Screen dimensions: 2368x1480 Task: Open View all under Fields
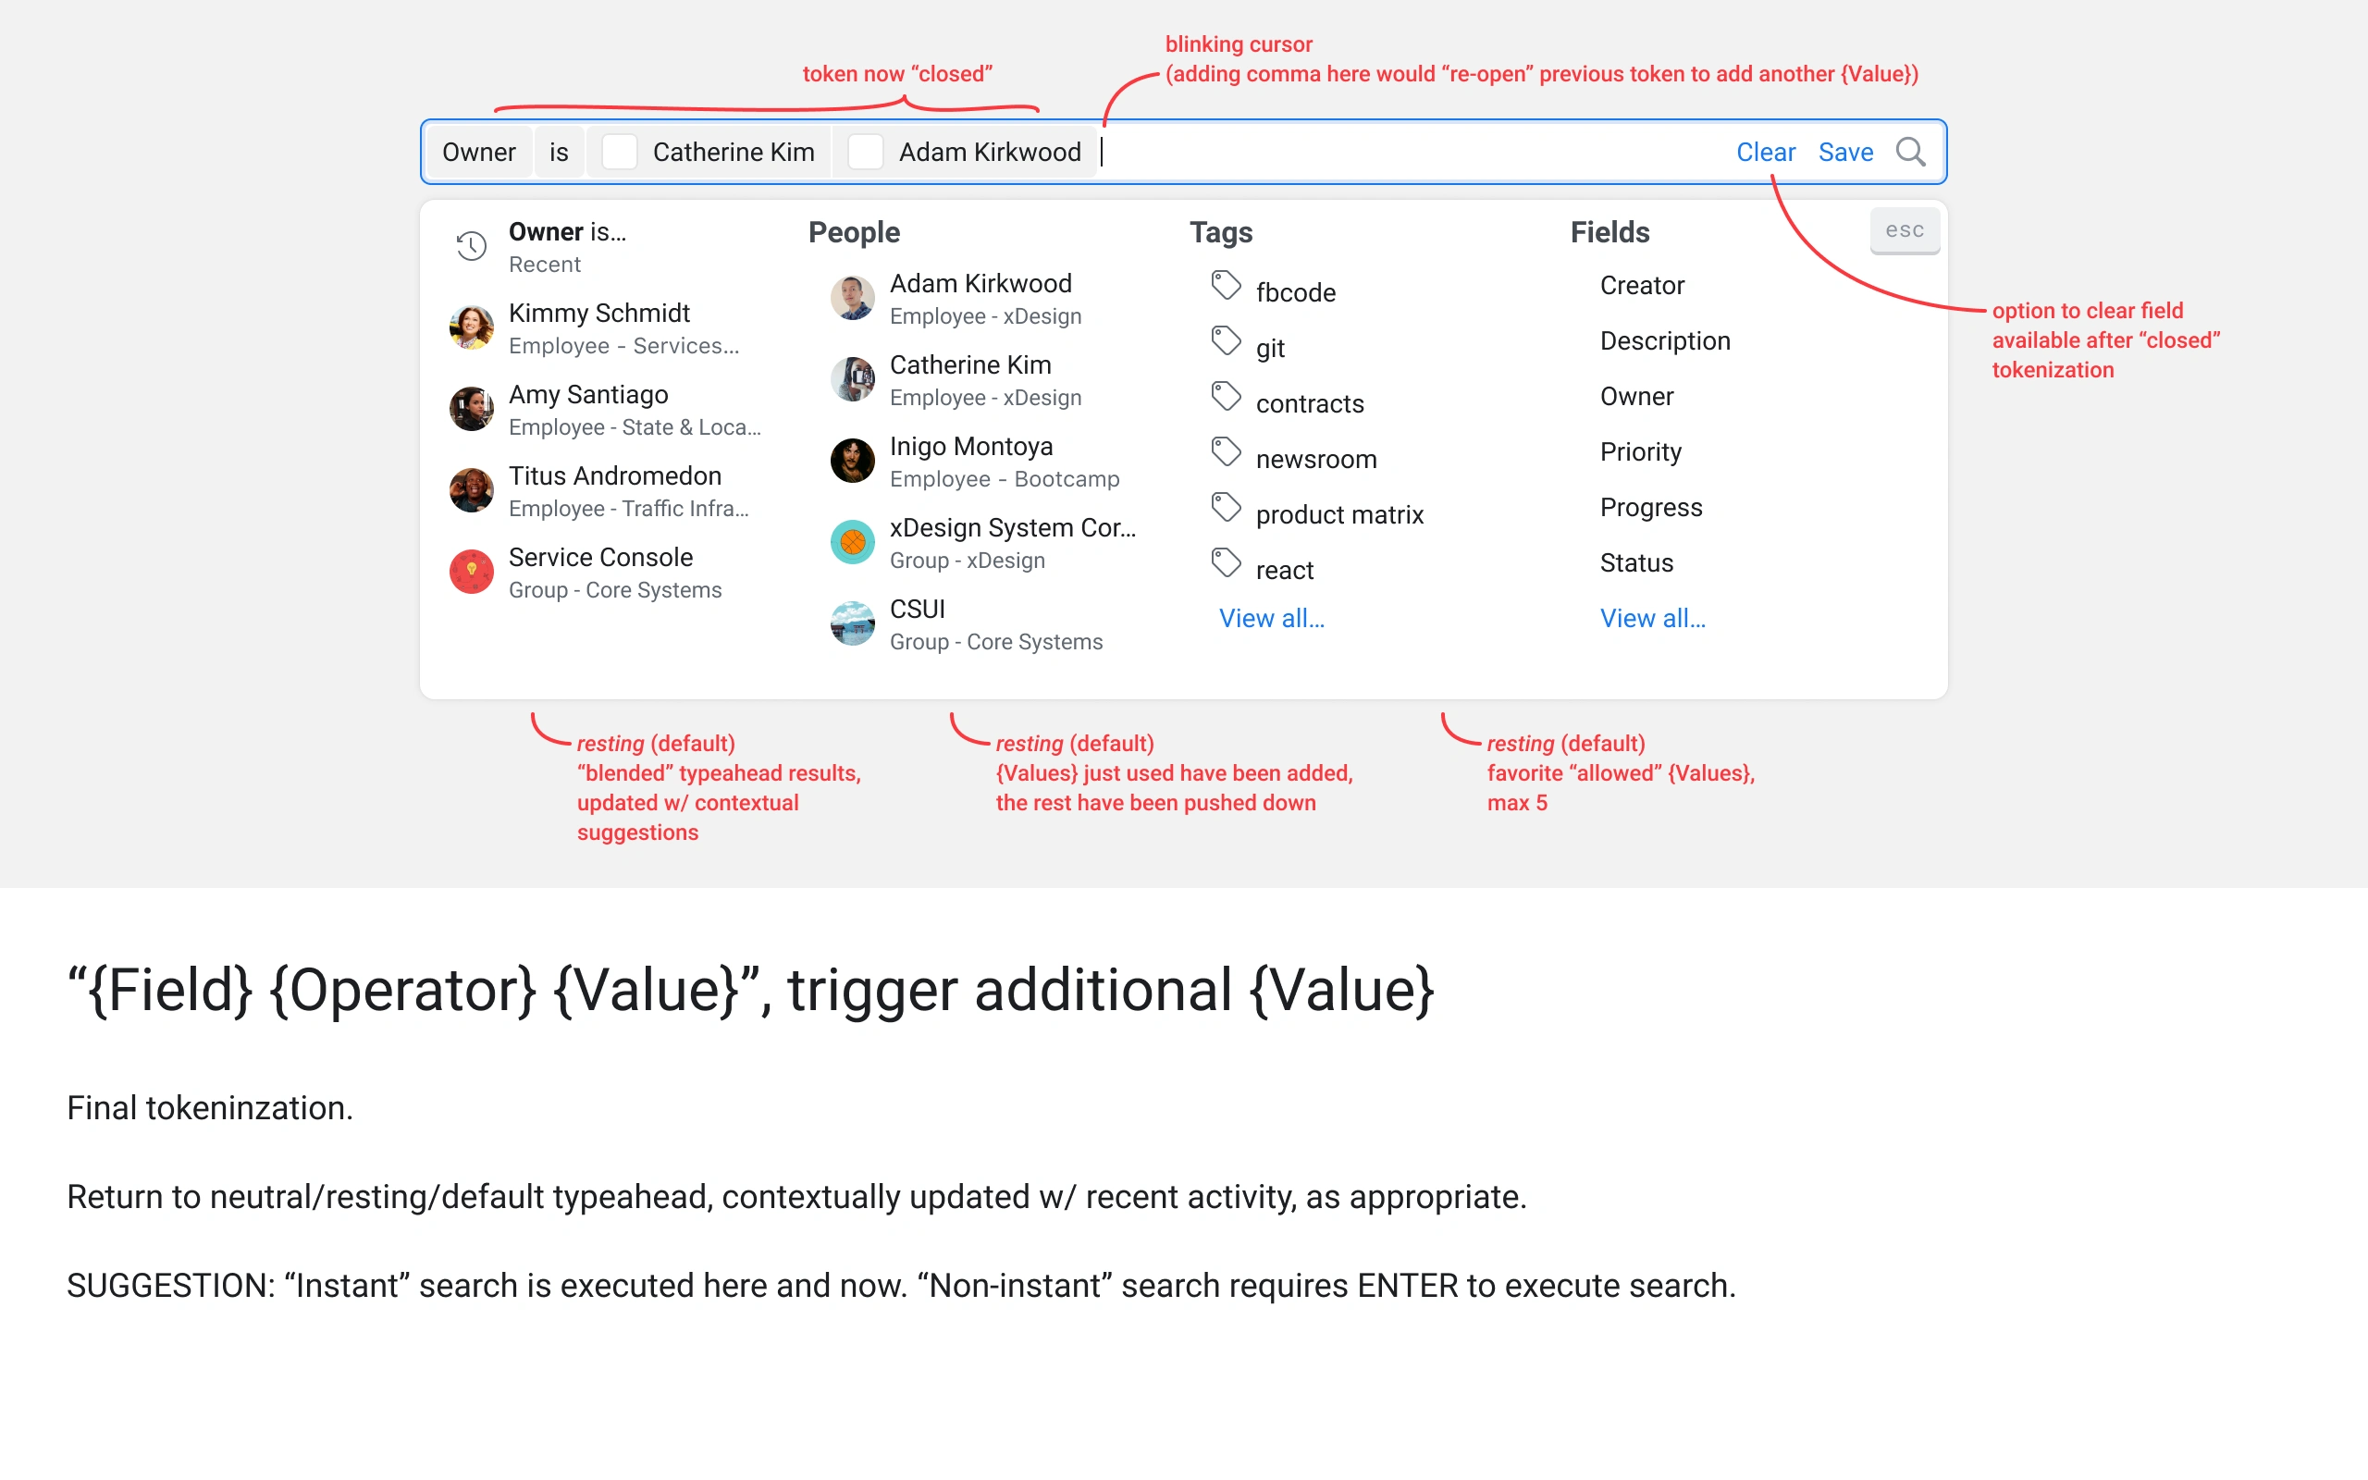point(1652,619)
